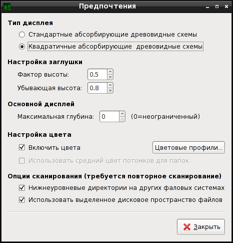The height and width of the screenshot is (243, 233).
Task: Increase Фактор высоты with up arrow
Action: click(x=110, y=72)
